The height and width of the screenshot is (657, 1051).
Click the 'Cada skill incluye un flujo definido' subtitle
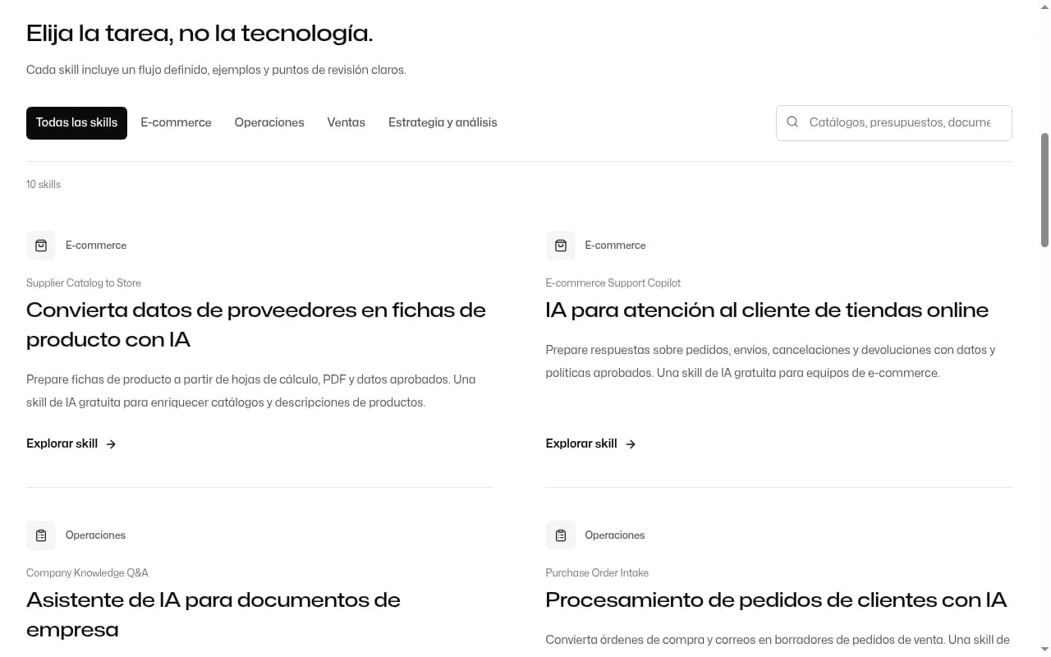[x=216, y=71]
